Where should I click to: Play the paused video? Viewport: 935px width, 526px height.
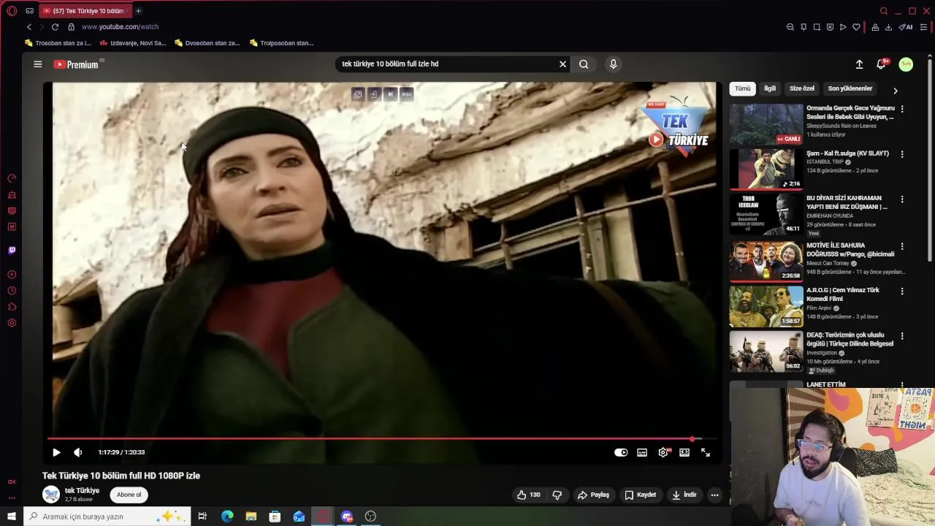click(56, 452)
